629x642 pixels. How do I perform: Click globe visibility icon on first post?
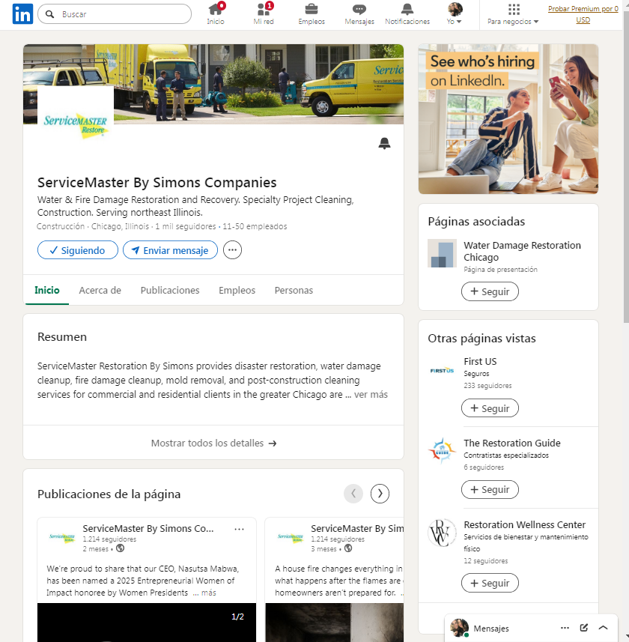pos(120,548)
